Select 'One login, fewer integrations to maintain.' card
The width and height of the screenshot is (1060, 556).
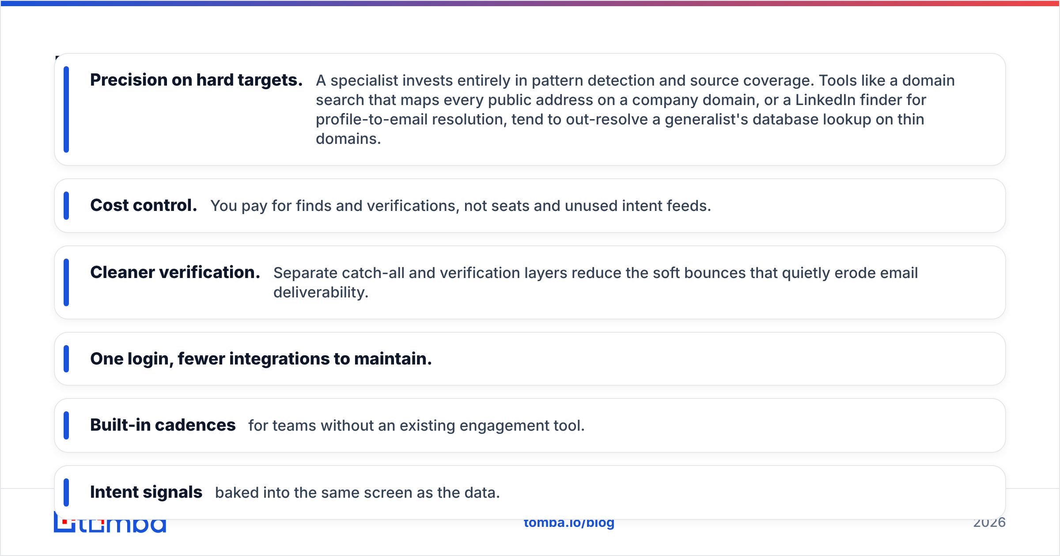[530, 359]
